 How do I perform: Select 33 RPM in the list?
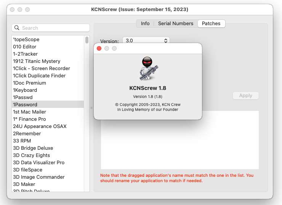pyautogui.click(x=48, y=141)
